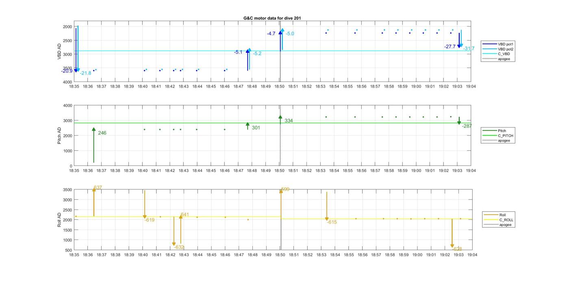Click the "-20.9" VBD annotation
The image size is (569, 281).
pyautogui.click(x=67, y=71)
